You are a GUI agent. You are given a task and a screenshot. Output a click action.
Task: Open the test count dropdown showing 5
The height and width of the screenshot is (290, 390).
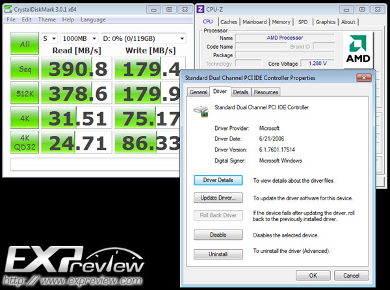click(49, 38)
